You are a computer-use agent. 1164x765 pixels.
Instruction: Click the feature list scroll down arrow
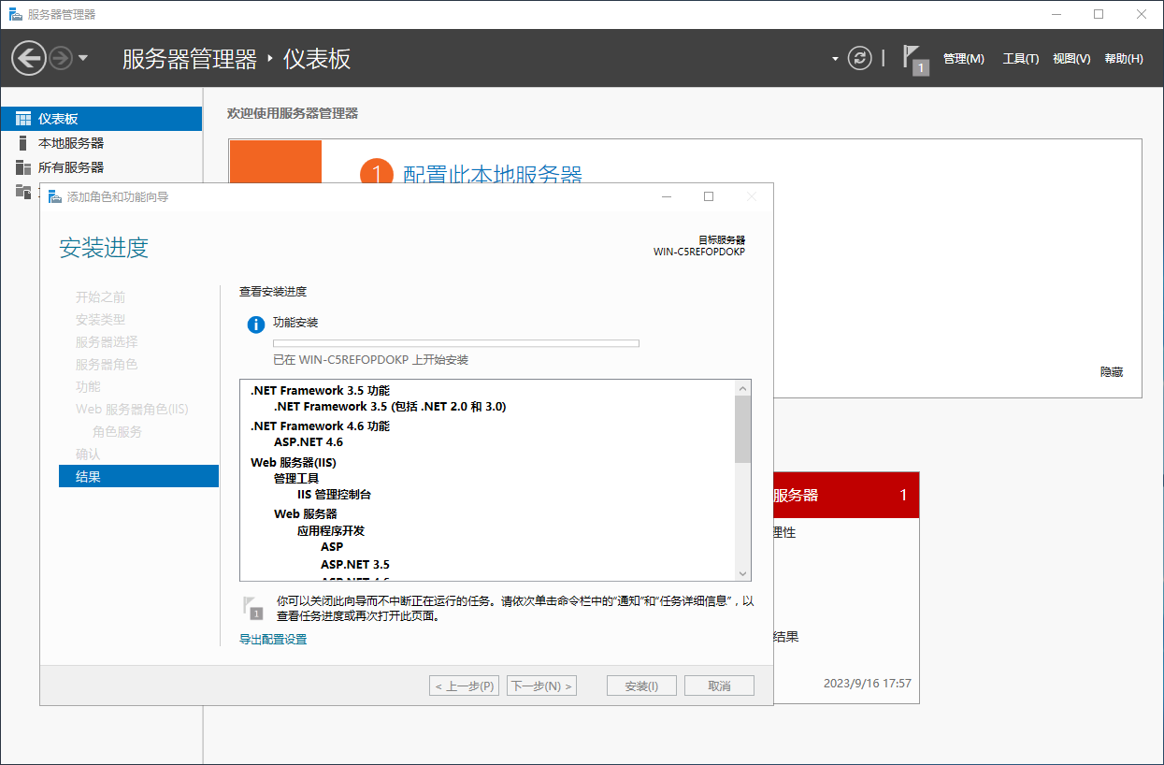pos(743,573)
